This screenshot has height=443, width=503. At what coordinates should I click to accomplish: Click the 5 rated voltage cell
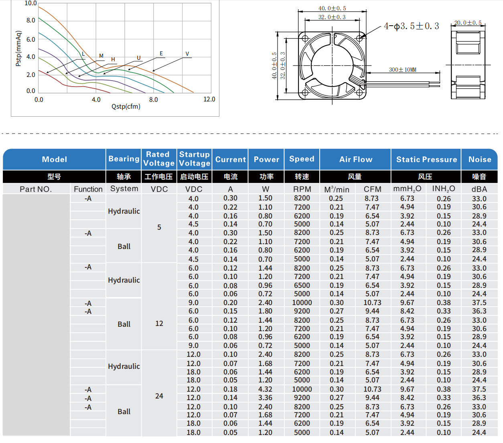[159, 227]
